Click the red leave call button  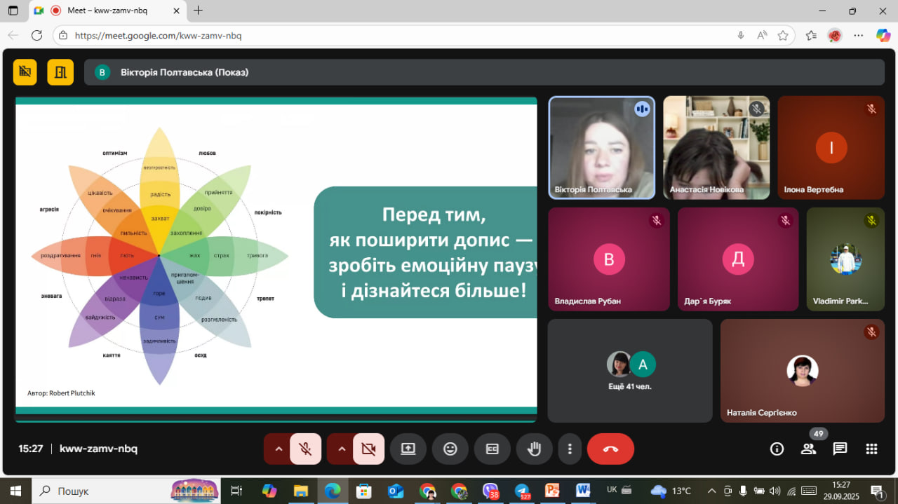point(610,449)
